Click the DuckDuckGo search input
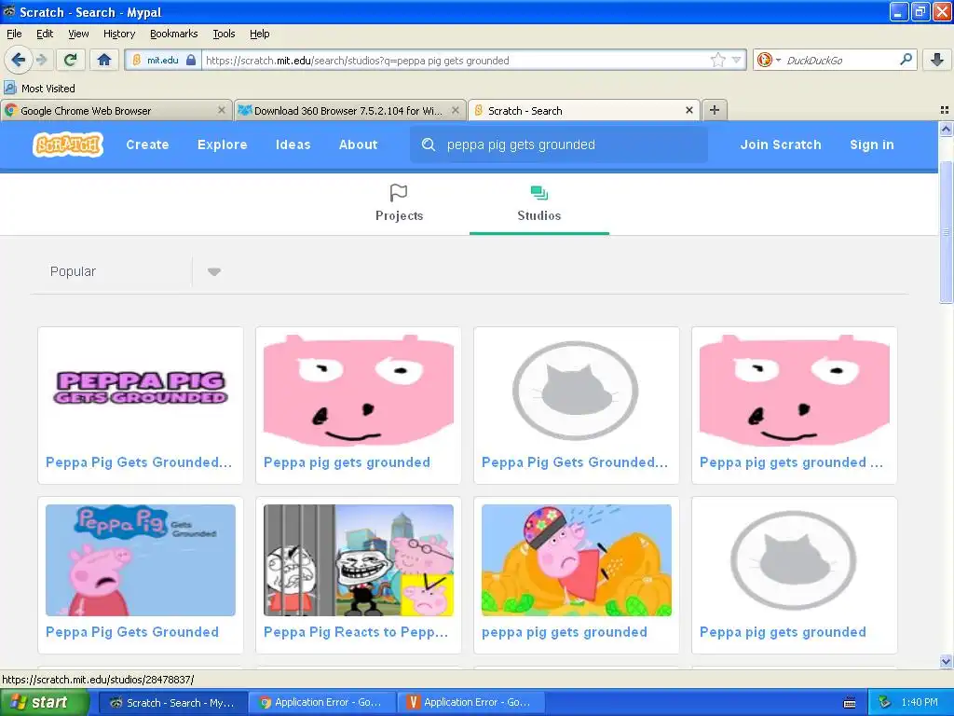The height and width of the screenshot is (716, 954). (839, 60)
